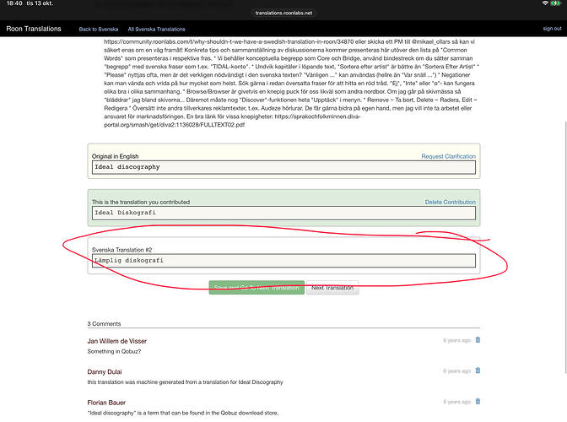567x422 pixels.
Task: Open the Roon Translations home link
Action: click(34, 29)
